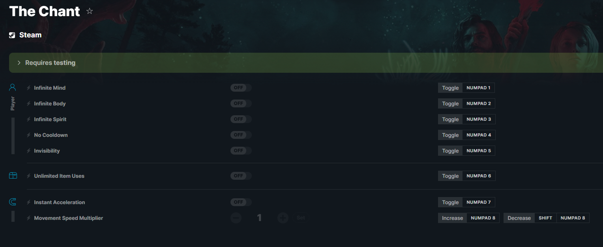Enable the No Cooldown toggle
The width and height of the screenshot is (603, 247).
[x=241, y=135]
